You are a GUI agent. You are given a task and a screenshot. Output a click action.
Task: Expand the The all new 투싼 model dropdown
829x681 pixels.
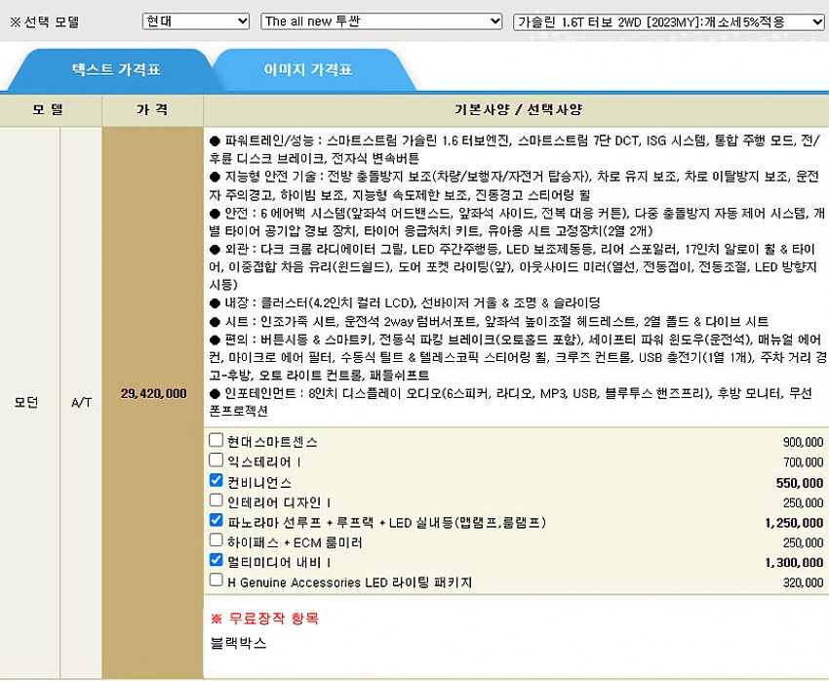click(382, 20)
